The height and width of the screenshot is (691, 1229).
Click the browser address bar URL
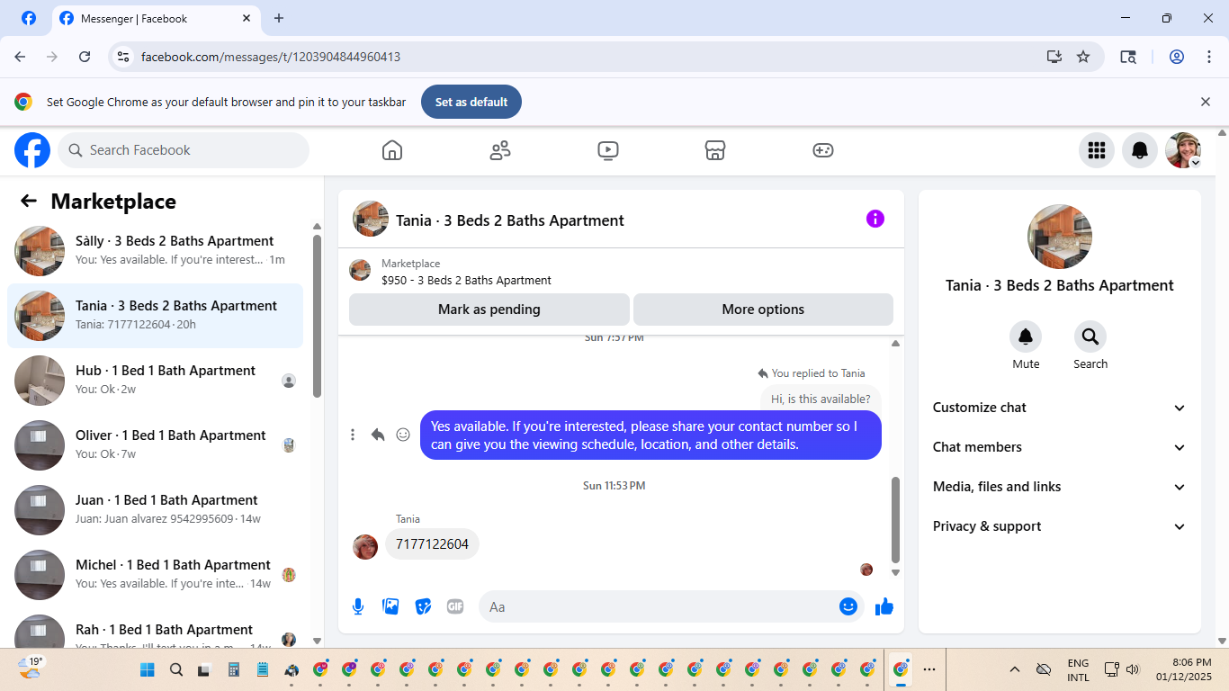click(x=271, y=57)
